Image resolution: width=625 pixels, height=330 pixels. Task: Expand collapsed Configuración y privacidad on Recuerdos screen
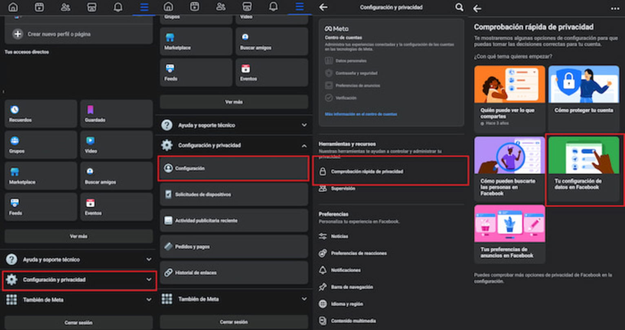pyautogui.click(x=79, y=280)
